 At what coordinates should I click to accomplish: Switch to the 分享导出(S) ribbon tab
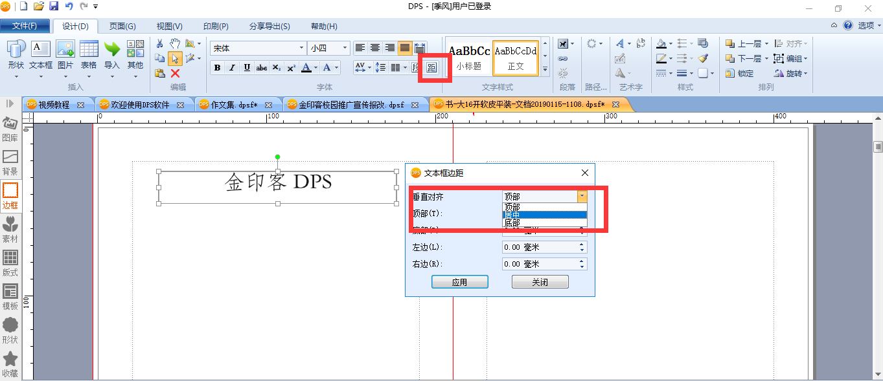point(269,27)
